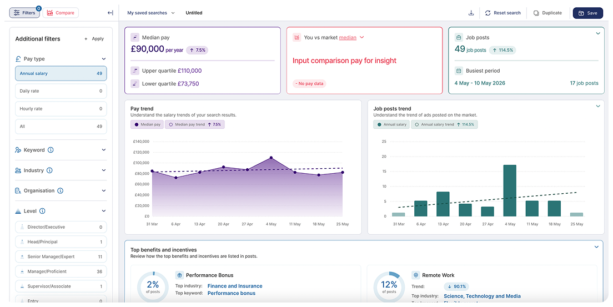Select the Daily rate pay type
Screen dimensions: 613x307
pos(61,91)
